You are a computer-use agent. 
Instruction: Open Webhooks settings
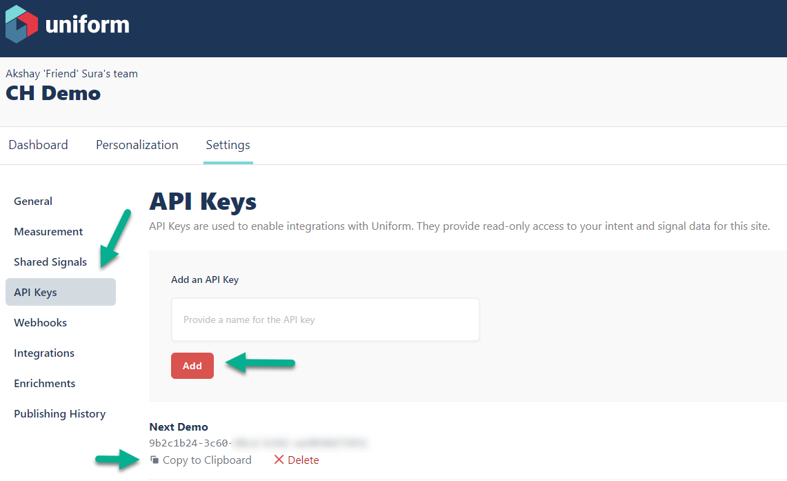[40, 323]
